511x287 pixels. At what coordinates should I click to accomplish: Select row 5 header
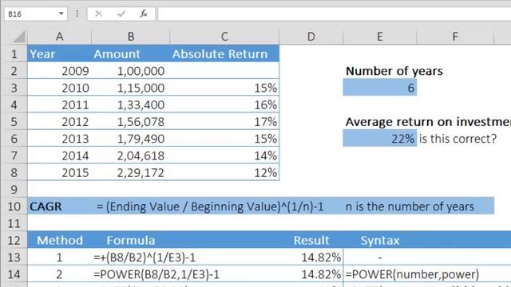(x=14, y=122)
